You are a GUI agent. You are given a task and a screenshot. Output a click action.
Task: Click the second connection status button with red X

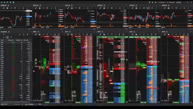[x=171, y=2]
